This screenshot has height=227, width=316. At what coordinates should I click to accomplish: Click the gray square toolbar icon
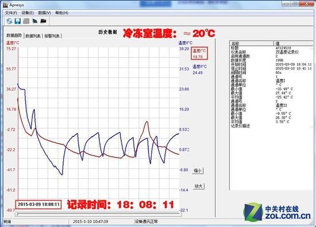(x=26, y=21)
